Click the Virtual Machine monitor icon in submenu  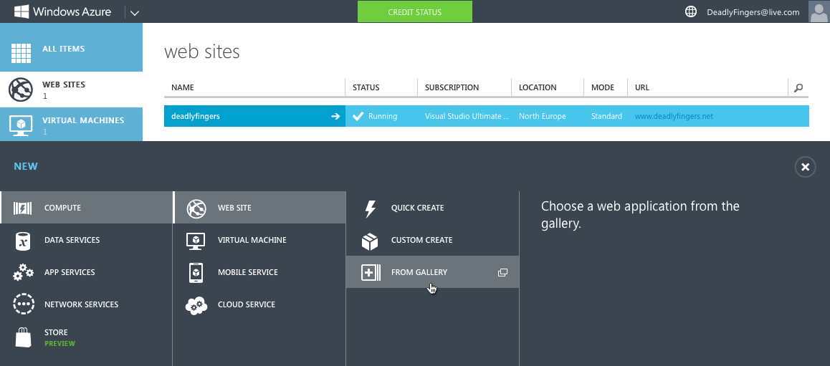click(196, 241)
